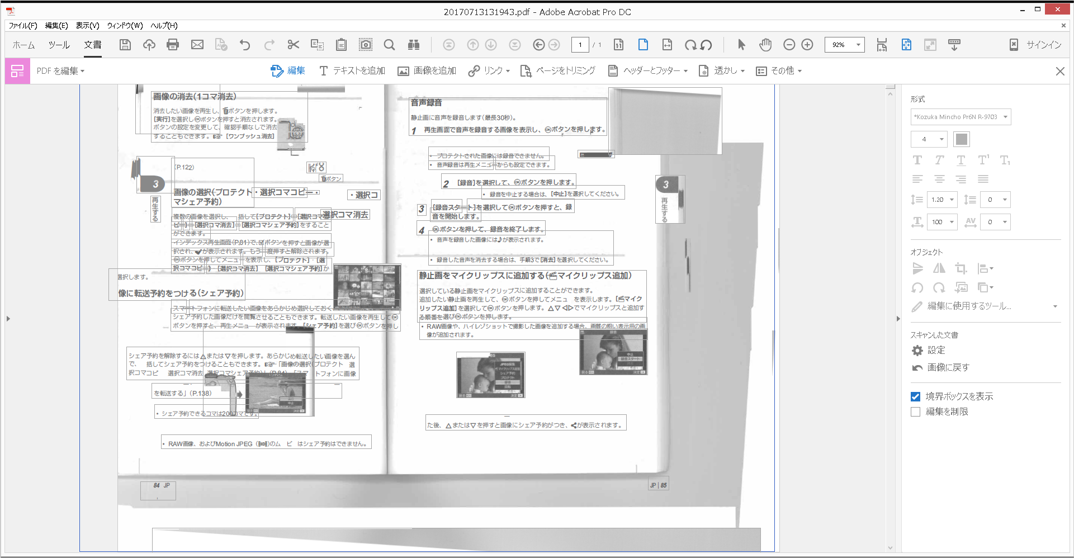This screenshot has height=558, width=1074.
Task: Switch to the ホーム tab
Action: (x=23, y=45)
